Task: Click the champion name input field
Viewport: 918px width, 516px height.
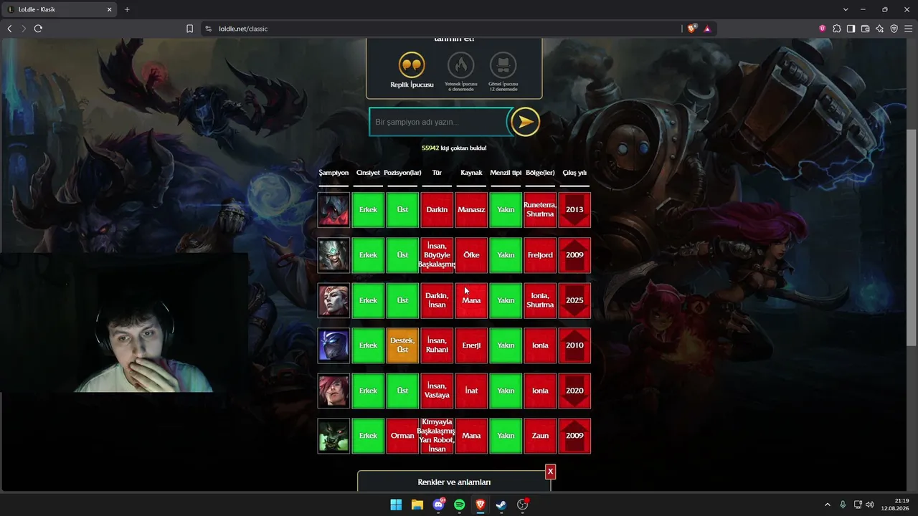Action: point(439,122)
